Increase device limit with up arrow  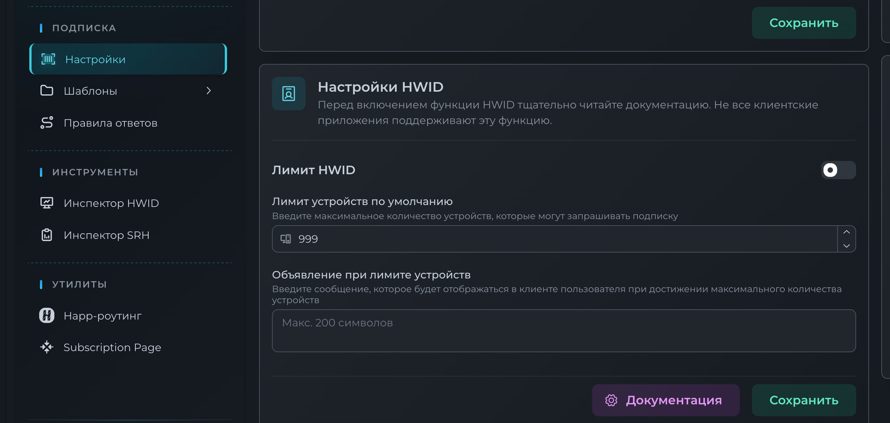pyautogui.click(x=846, y=232)
